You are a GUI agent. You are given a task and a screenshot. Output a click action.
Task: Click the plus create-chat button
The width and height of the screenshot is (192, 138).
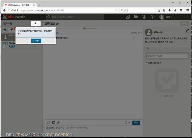coord(35,23)
